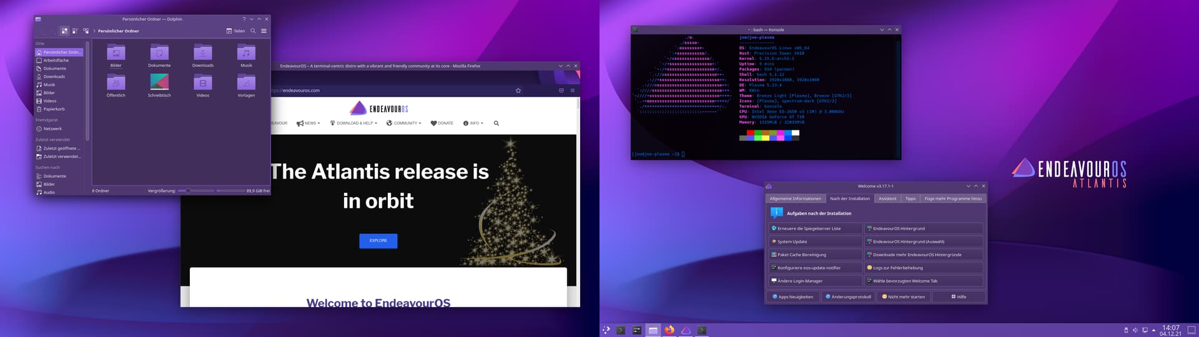Click Paket Cache Bereinigung button
1199x337 pixels.
816,255
